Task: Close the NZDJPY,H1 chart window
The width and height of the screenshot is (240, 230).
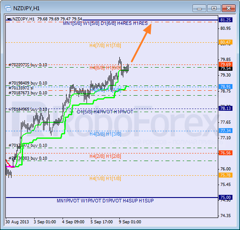Action: coord(228,8)
